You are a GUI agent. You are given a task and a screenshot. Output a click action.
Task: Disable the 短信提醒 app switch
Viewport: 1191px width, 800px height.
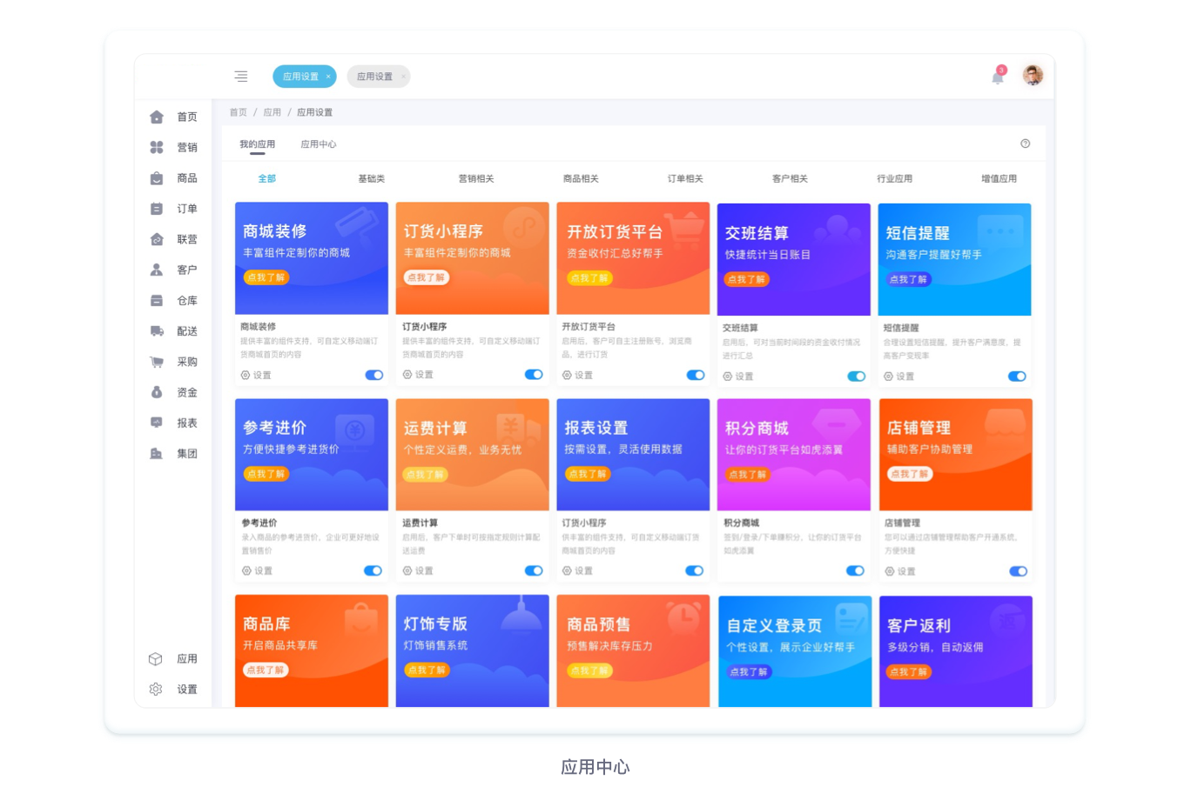click(1017, 377)
